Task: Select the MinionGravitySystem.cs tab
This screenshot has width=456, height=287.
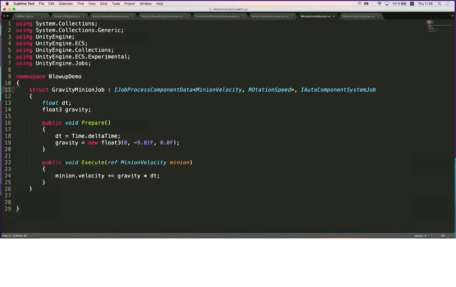Action: coord(318,16)
